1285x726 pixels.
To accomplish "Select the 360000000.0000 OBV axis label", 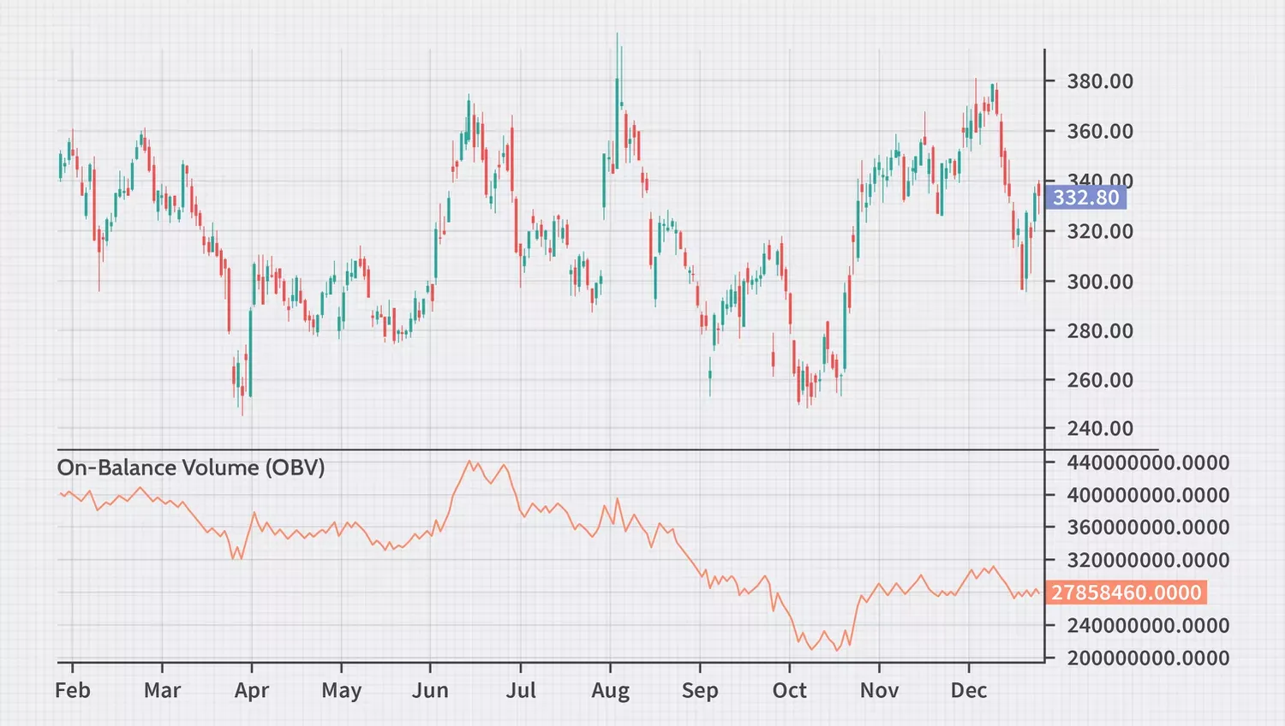I will pos(1148,527).
